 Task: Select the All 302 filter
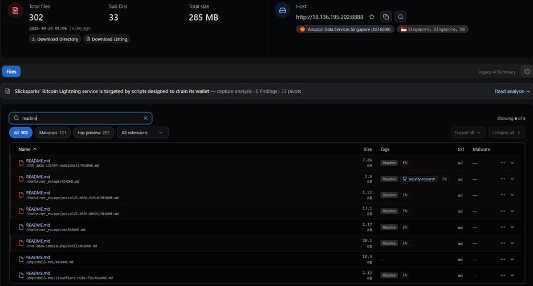click(21, 132)
